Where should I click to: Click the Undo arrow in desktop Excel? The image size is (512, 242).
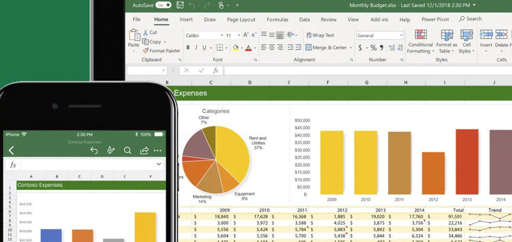click(x=192, y=5)
